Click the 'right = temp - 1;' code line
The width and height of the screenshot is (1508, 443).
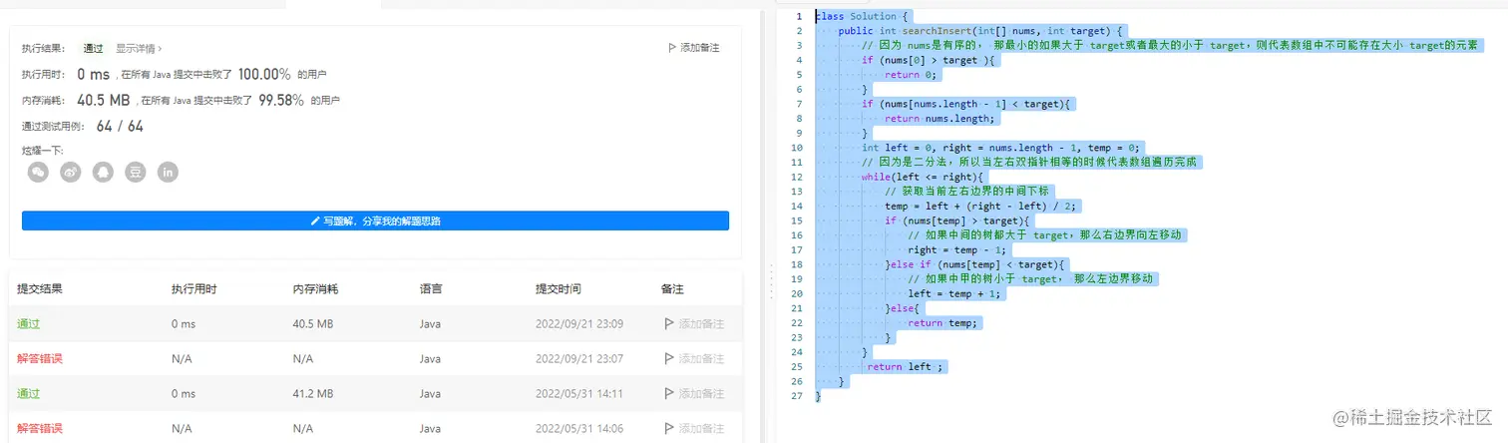[956, 249]
